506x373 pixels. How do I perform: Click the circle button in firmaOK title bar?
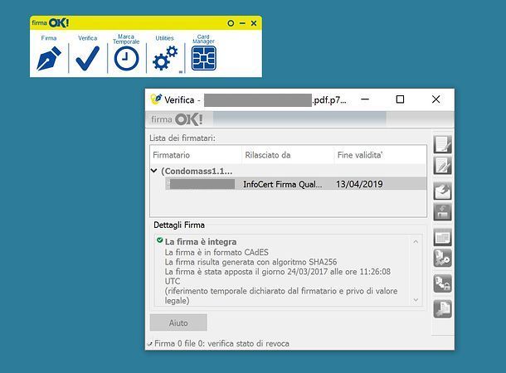point(231,23)
